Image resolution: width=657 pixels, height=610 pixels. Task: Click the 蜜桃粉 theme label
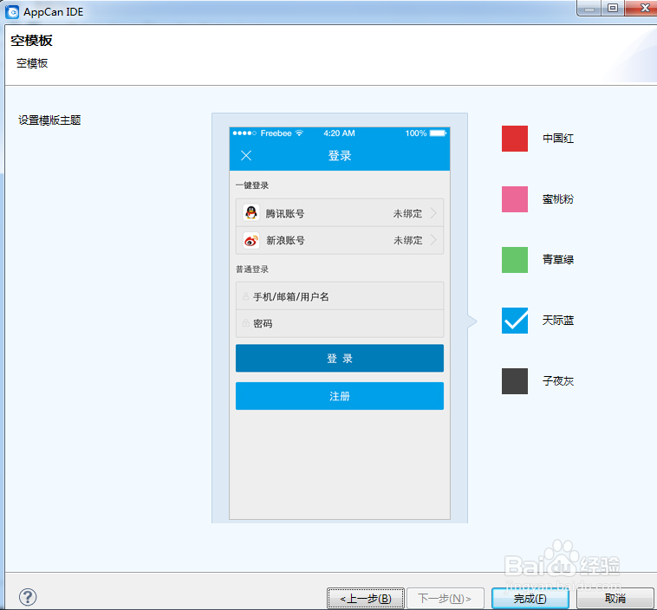tap(558, 199)
